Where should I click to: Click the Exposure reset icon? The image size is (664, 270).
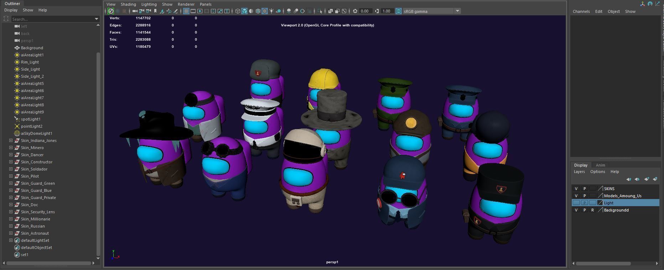[x=355, y=11]
